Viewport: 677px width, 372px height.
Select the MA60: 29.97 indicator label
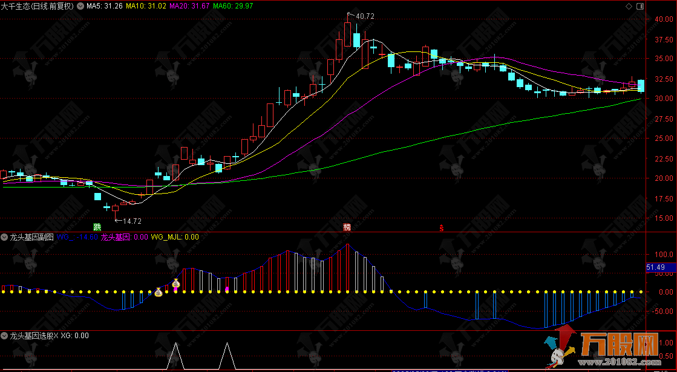point(233,6)
